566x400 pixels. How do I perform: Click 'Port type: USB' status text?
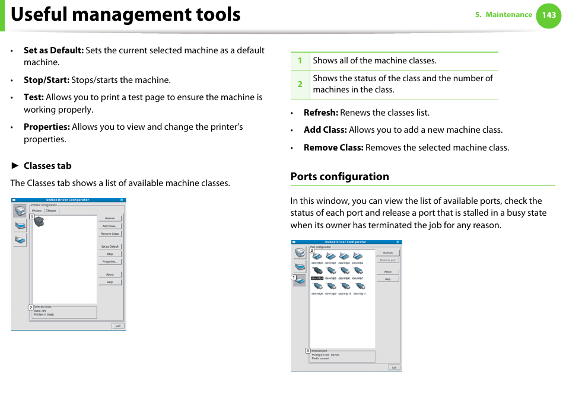tap(320, 355)
